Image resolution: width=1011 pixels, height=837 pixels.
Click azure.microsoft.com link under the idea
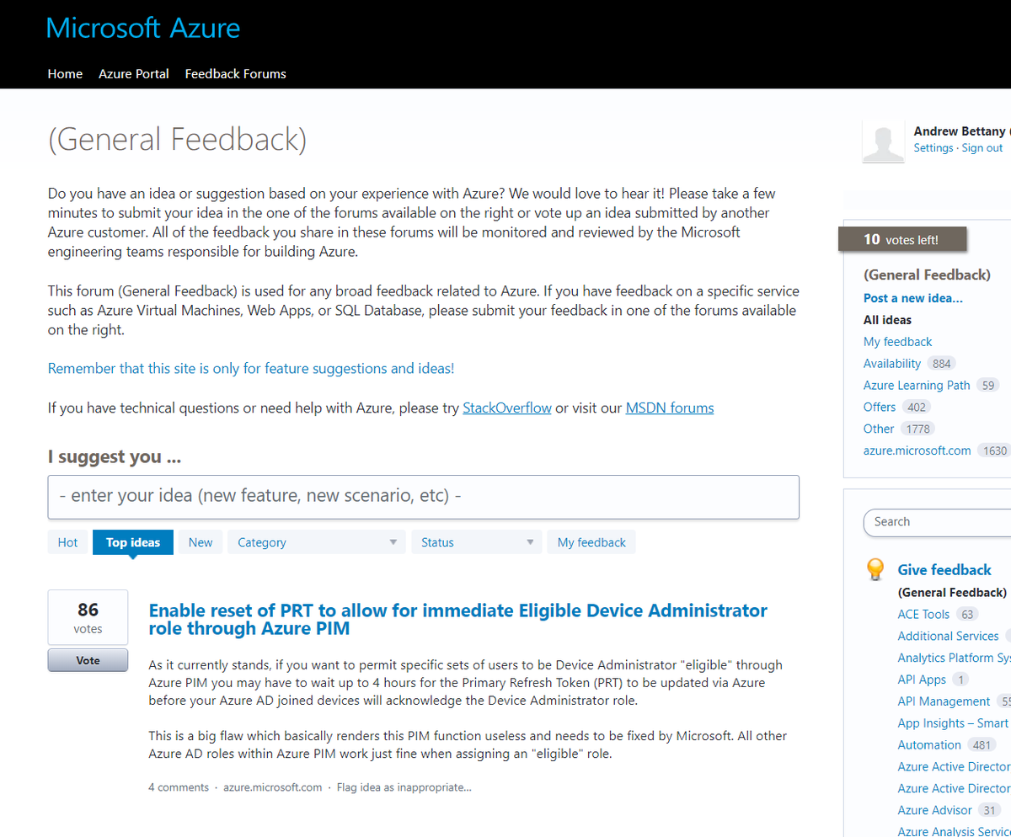(x=273, y=787)
